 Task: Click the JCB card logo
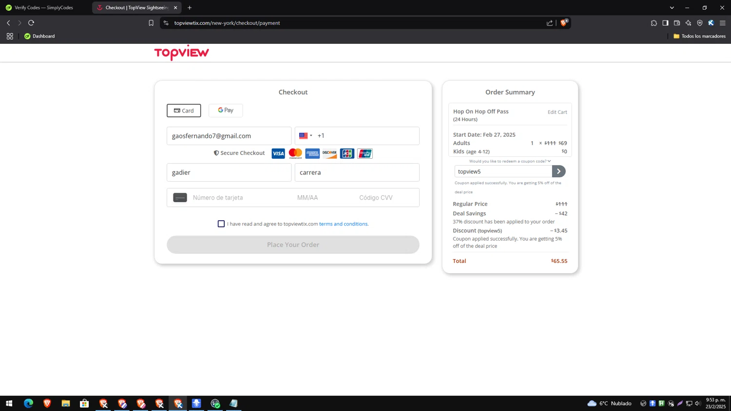pos(347,153)
